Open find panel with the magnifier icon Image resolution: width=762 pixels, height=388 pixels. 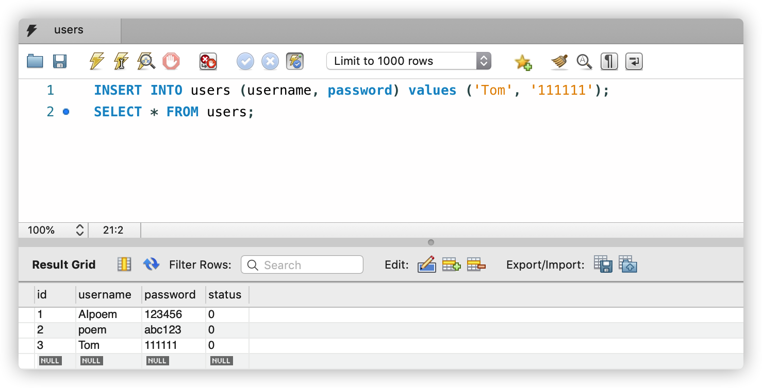click(x=584, y=61)
